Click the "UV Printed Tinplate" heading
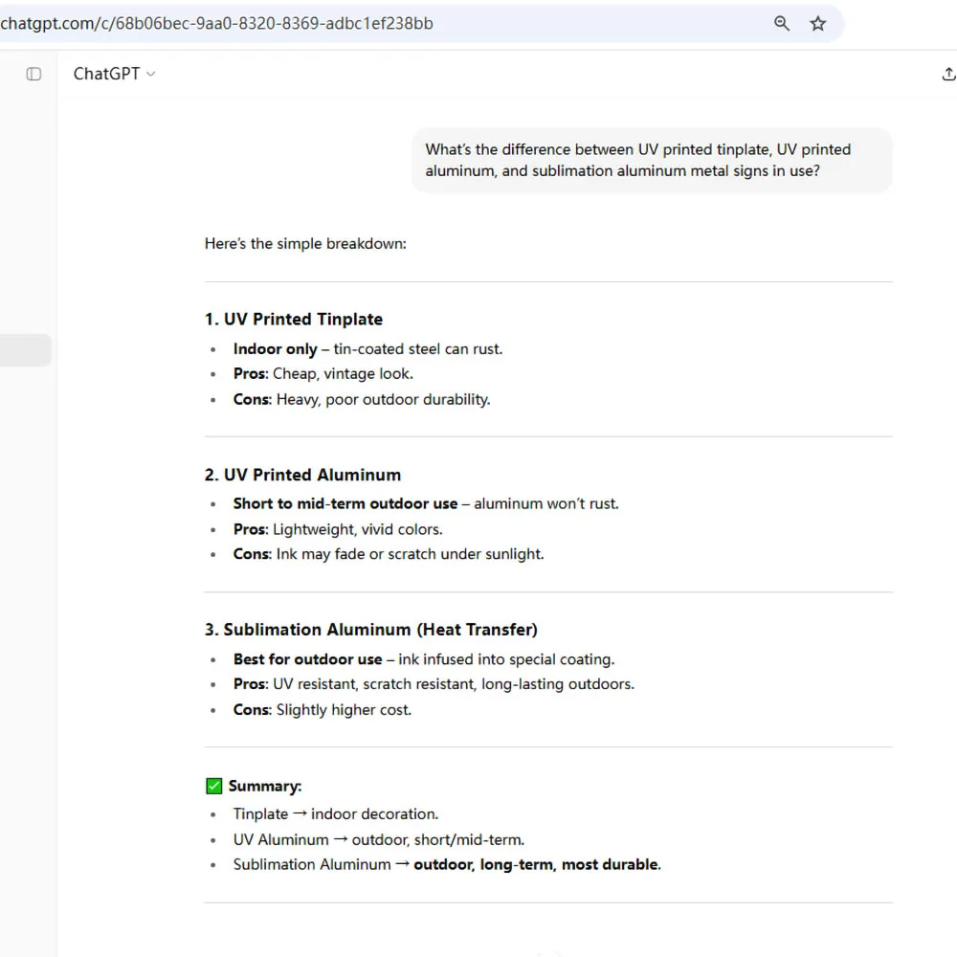The width and height of the screenshot is (957, 957). point(294,320)
